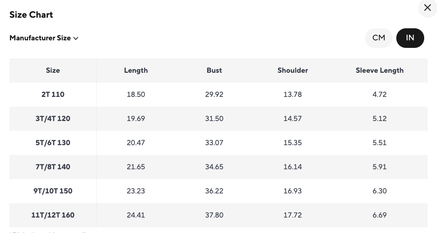The image size is (437, 233).
Task: Select the 9T/10T 150 size row
Action: (x=53, y=191)
